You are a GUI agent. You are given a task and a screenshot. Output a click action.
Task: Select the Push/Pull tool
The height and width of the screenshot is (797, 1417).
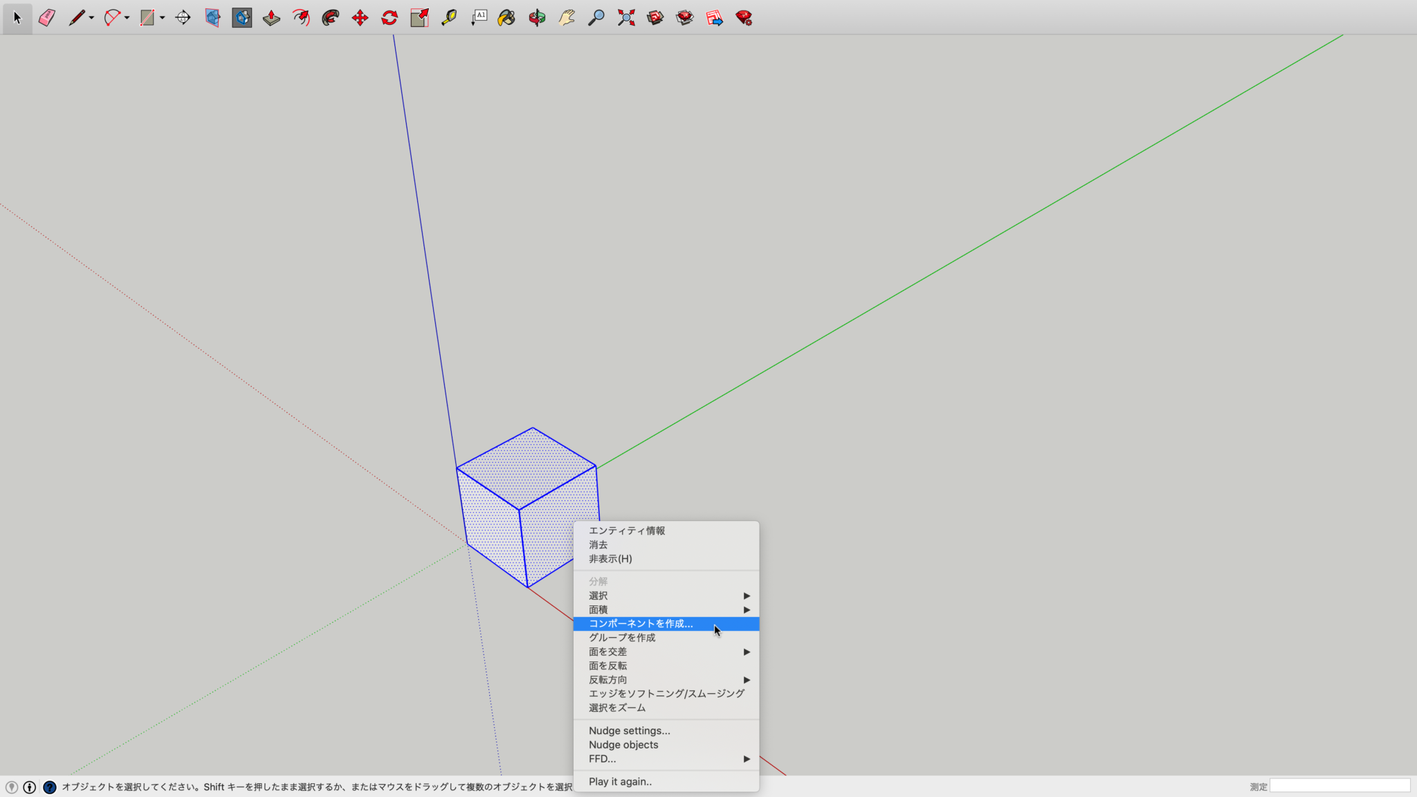point(271,17)
